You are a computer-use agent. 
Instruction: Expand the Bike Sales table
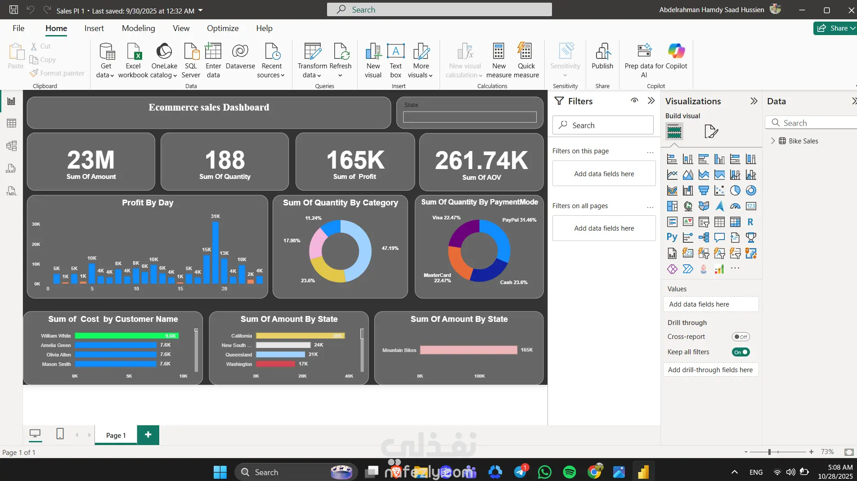(773, 141)
